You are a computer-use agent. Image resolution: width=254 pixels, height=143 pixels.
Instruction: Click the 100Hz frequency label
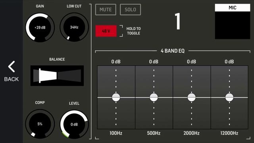[x=116, y=133]
